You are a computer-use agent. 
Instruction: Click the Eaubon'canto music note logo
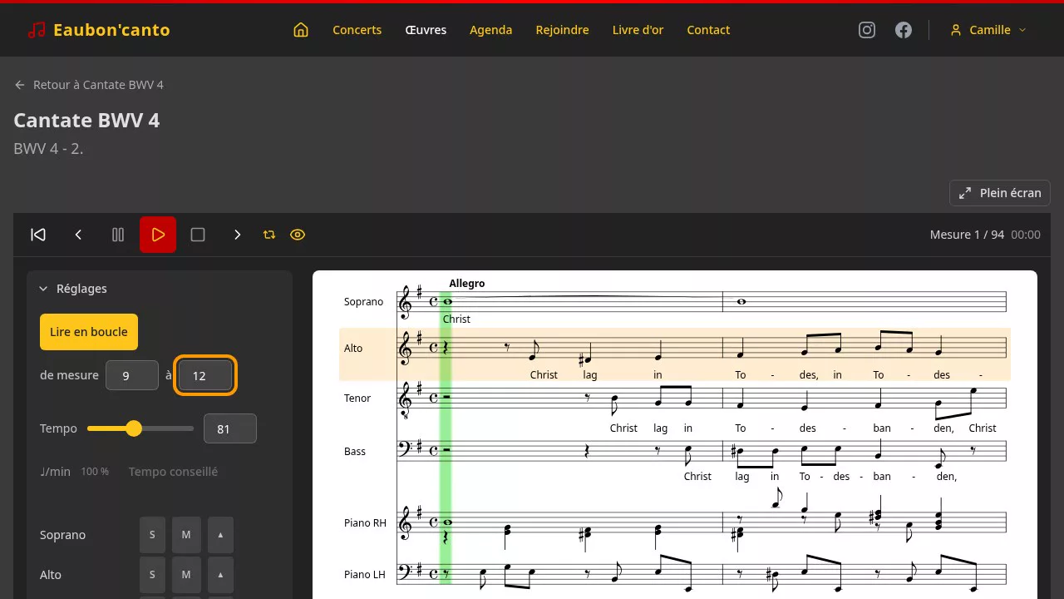[x=37, y=30]
